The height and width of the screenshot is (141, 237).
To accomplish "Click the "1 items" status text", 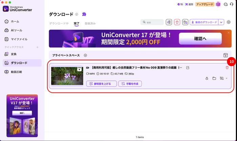I will pos(140,137).
